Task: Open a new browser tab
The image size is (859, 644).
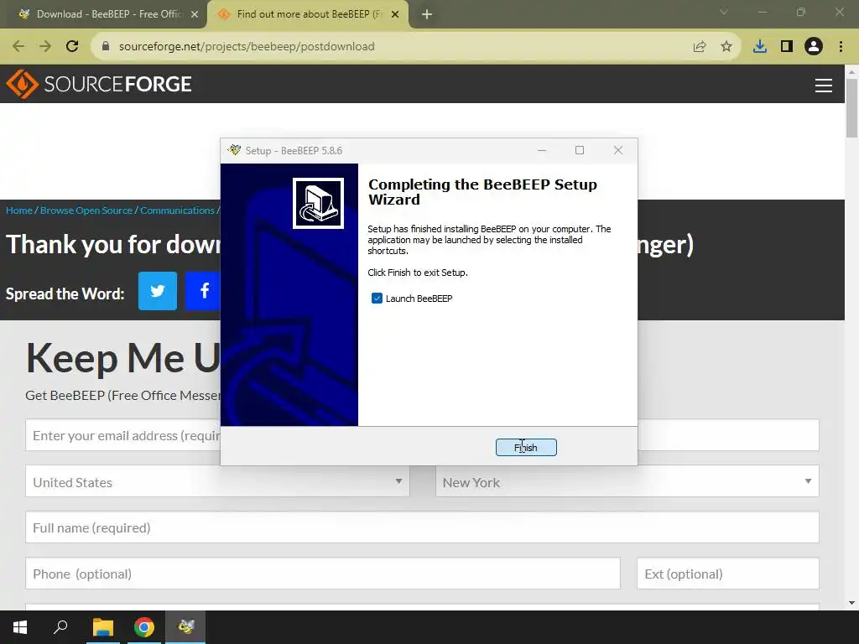Action: tap(427, 15)
